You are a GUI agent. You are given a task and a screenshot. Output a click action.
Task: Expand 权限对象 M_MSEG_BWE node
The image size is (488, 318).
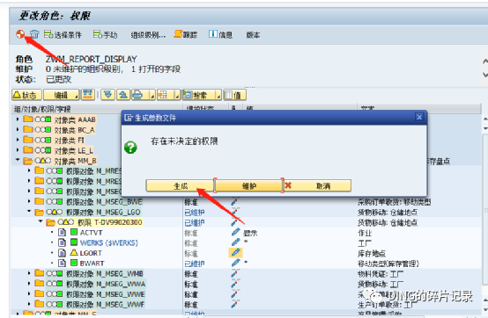pos(29,201)
